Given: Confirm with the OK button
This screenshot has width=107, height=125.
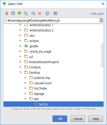Looking at the screenshot, I should [x=60, y=119].
